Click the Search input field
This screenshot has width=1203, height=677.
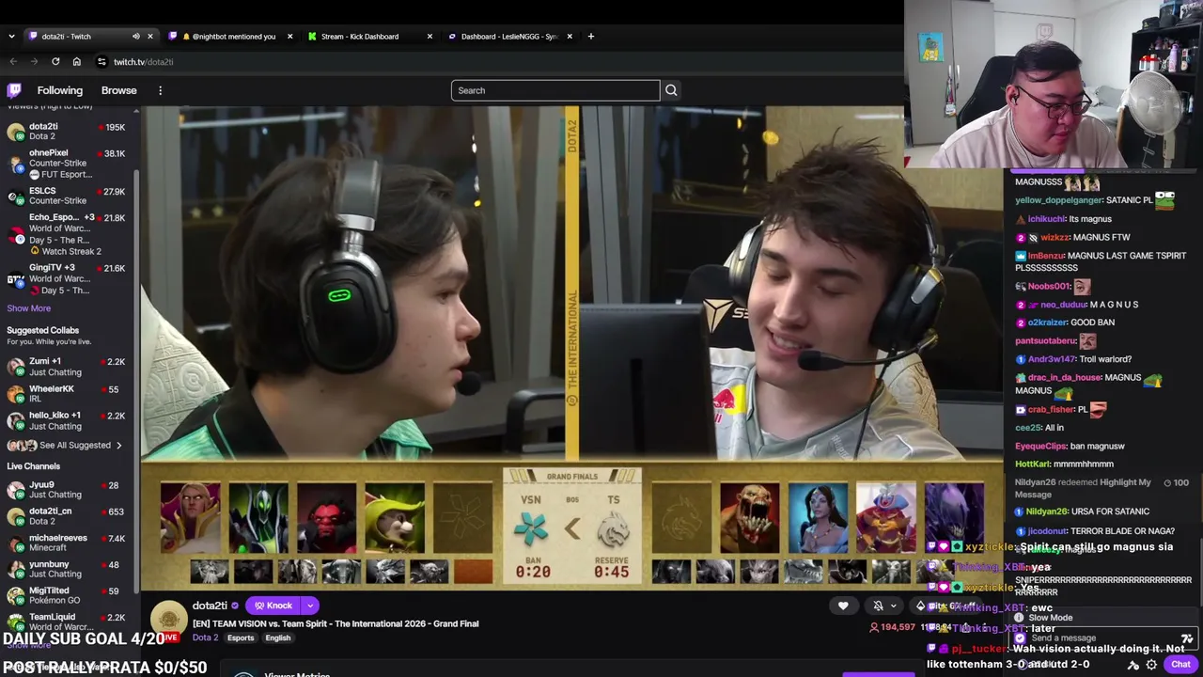click(555, 90)
